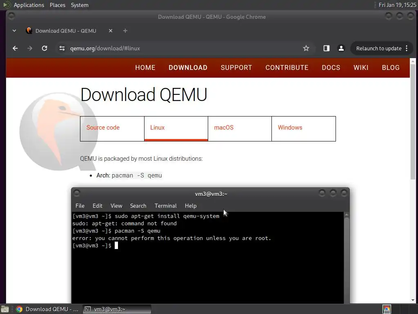Click the 'Download QEMU' heading
Viewport: 418px width, 314px height.
(x=144, y=94)
